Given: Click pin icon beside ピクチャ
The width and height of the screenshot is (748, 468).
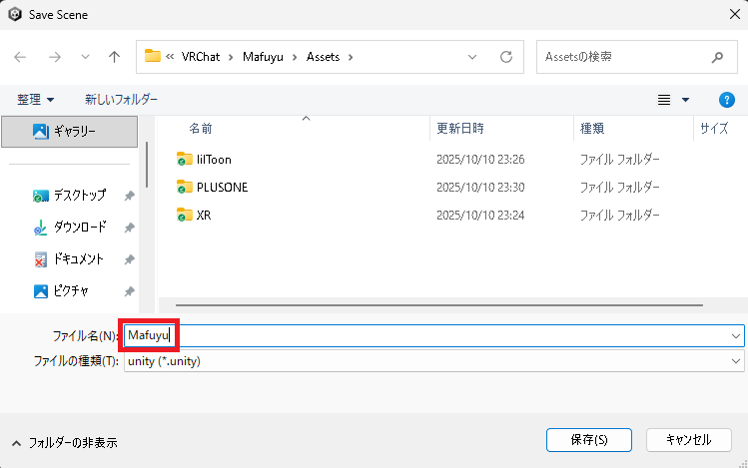Looking at the screenshot, I should (129, 291).
